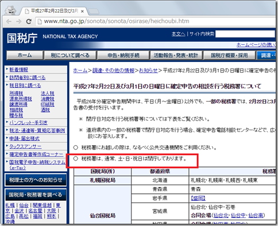Viewport: 278px width, 226px height.
Task: Open 税について調べる navigation tab
Action: pyautogui.click(x=70, y=55)
